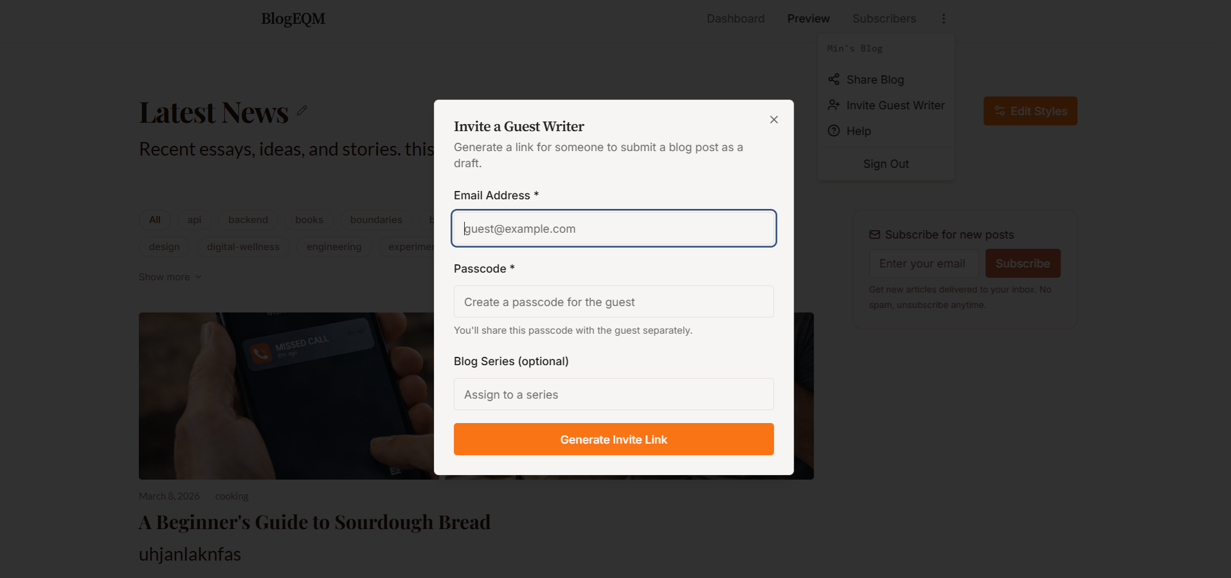The height and width of the screenshot is (578, 1231).
Task: Click the Email Address input field
Action: [614, 228]
